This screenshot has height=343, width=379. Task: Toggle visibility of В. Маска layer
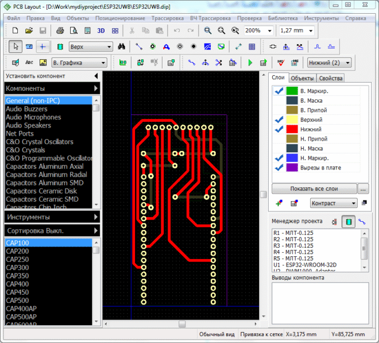279,101
